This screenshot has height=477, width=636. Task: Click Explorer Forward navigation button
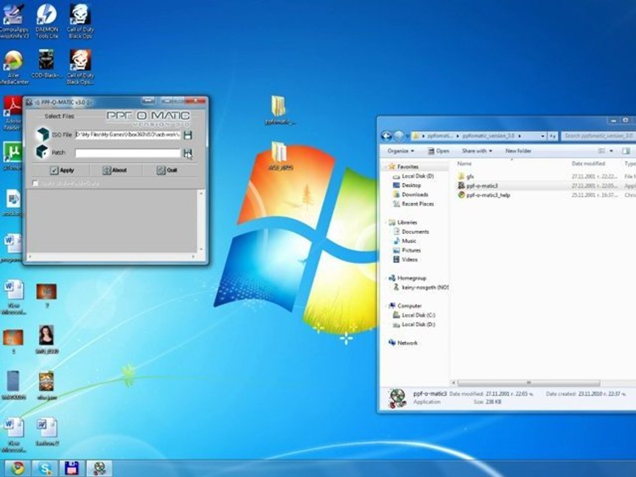coord(399,136)
